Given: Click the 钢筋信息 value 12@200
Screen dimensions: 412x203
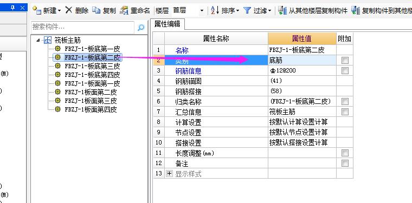Looking at the screenshot, I should (x=302, y=70).
